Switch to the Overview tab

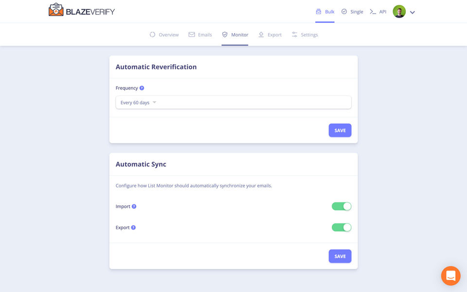[x=164, y=35]
